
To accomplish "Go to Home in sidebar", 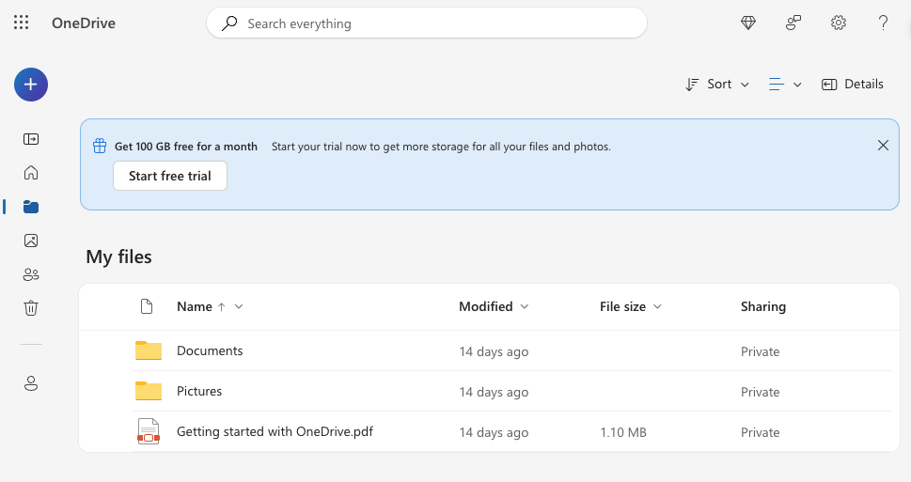I will 31,173.
